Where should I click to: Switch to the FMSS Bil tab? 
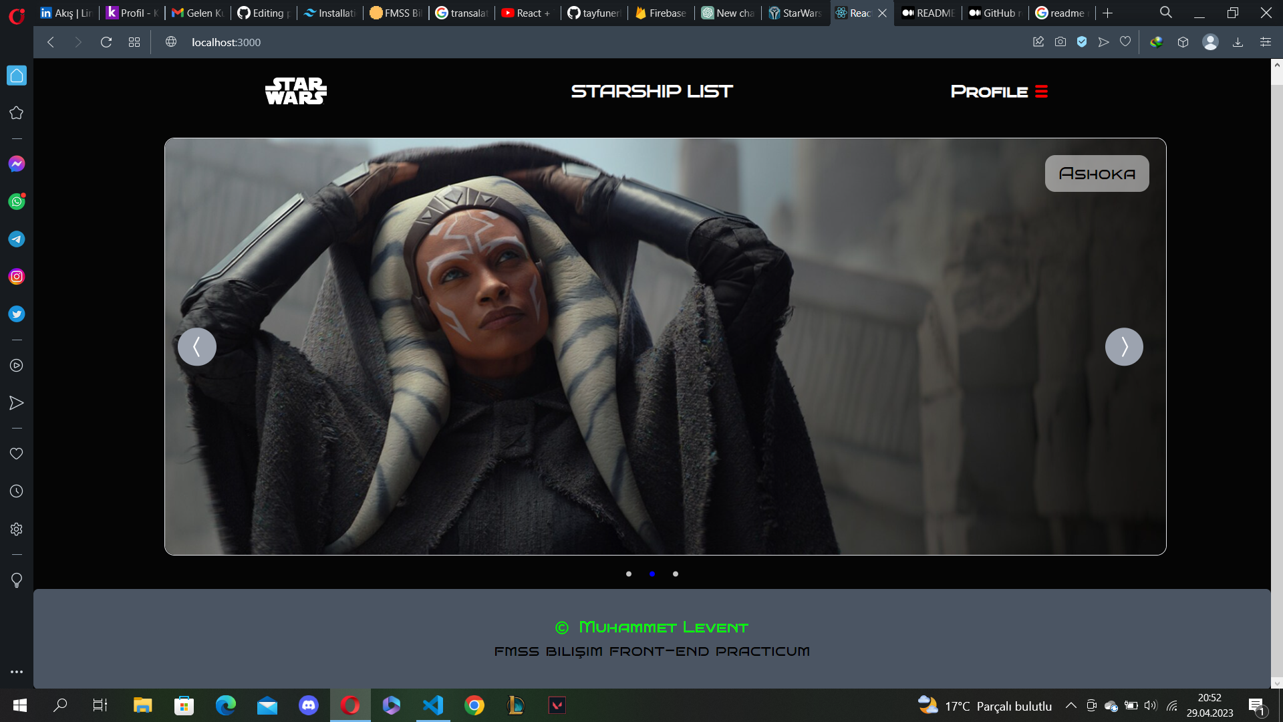point(396,13)
